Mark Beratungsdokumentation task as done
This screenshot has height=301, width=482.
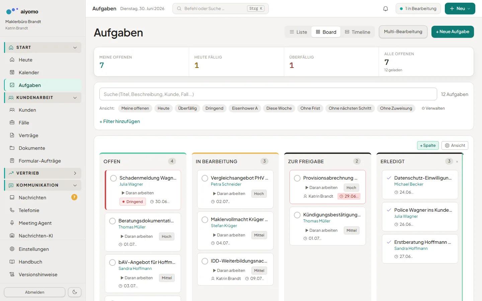click(112, 221)
